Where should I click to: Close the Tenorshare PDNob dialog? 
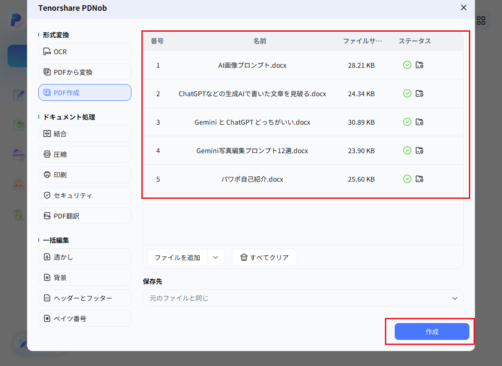point(464,7)
